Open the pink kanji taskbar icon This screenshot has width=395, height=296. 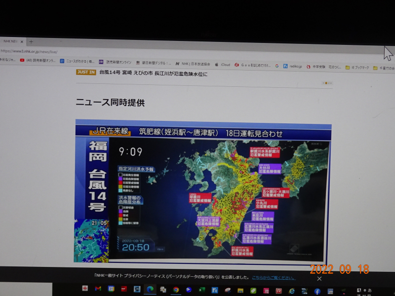(266, 291)
